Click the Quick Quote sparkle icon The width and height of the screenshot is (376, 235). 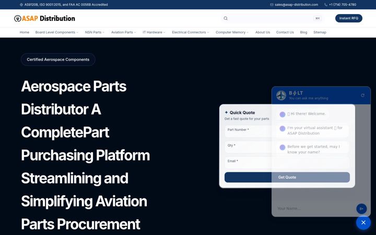coord(226,112)
